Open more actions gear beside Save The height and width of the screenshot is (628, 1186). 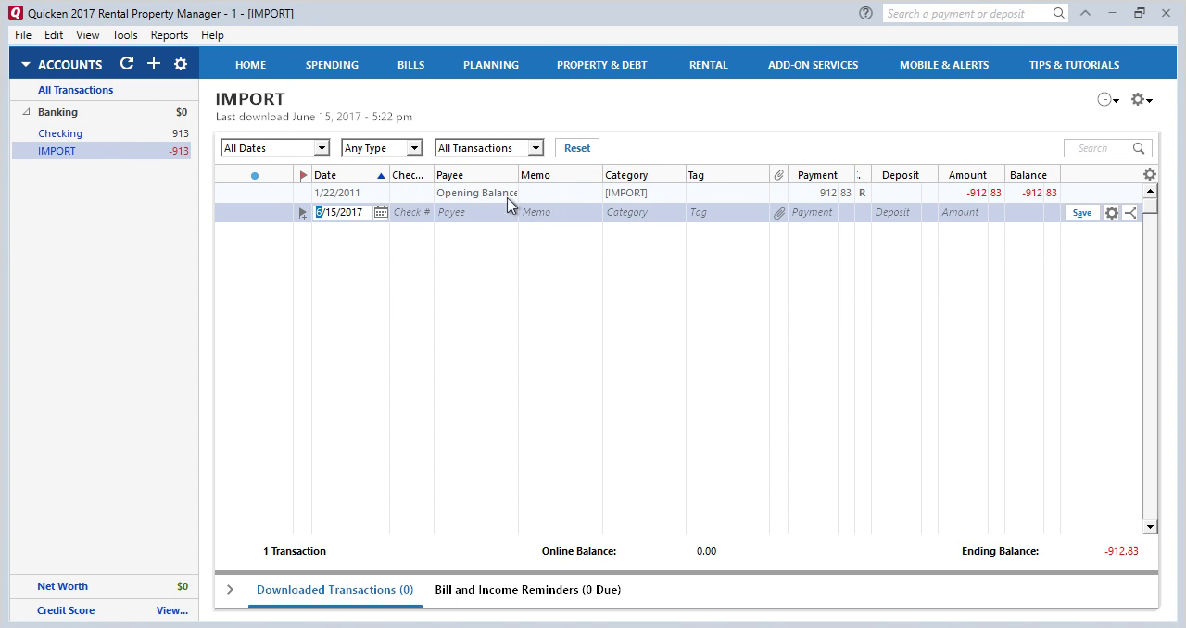click(x=1112, y=213)
